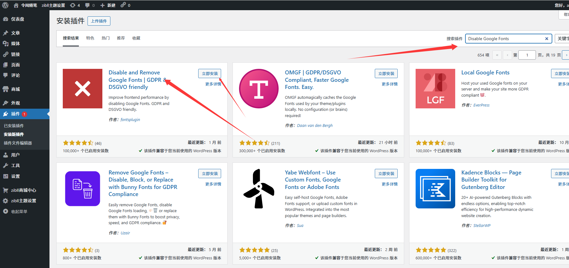569x268 pixels.
Task: Install Remove Google Fonts Bunny Fonts plugin
Action: pyautogui.click(x=210, y=174)
